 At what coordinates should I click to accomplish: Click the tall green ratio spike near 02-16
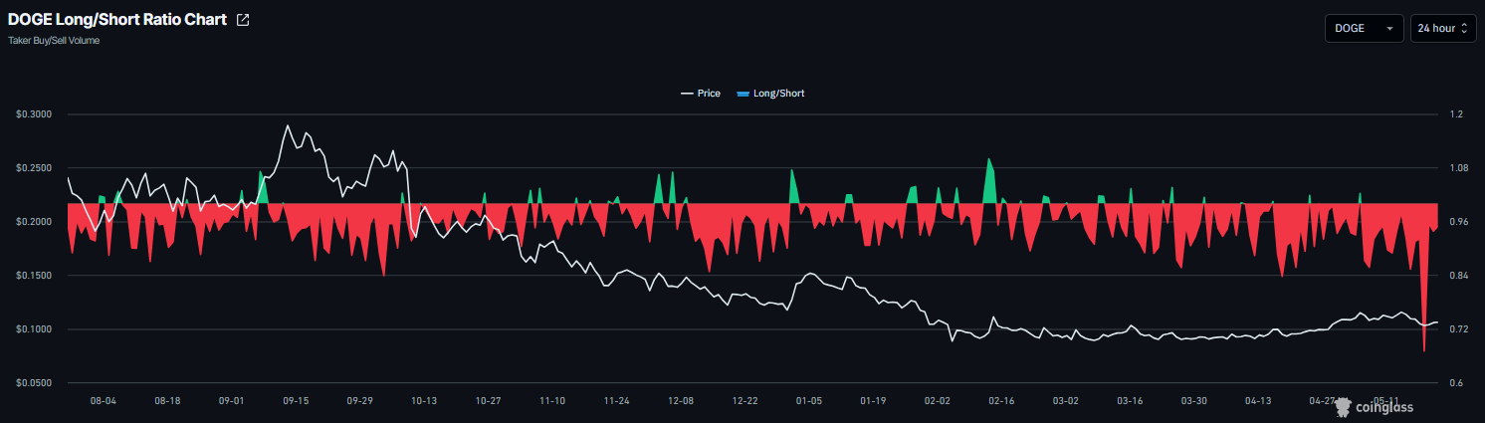tap(989, 160)
